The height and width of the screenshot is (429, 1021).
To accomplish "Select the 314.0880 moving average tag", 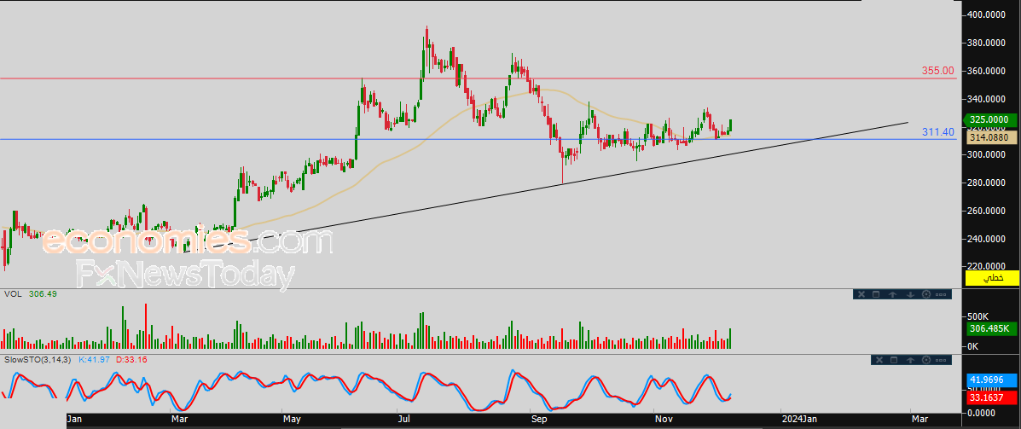I will coord(991,137).
